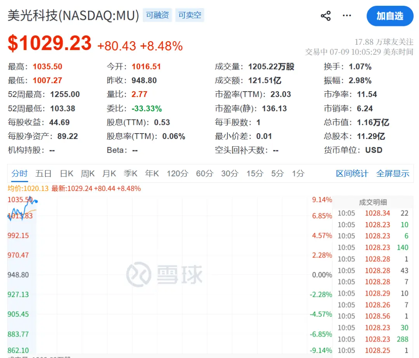Click the 最小价差 value 0.01
The image size is (419, 358).
point(264,136)
